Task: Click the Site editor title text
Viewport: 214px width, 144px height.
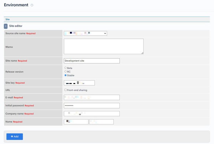Action: point(16,26)
